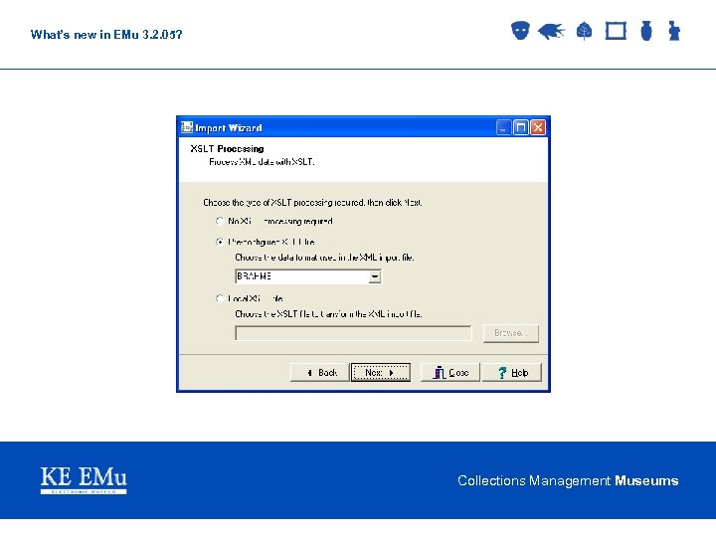Viewport: 716px width, 537px height.
Task: Click the statue icon in the slide header
Action: [674, 31]
